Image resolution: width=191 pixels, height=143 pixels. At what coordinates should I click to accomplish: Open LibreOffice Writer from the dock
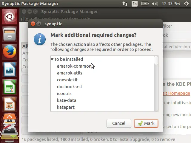point(10,69)
